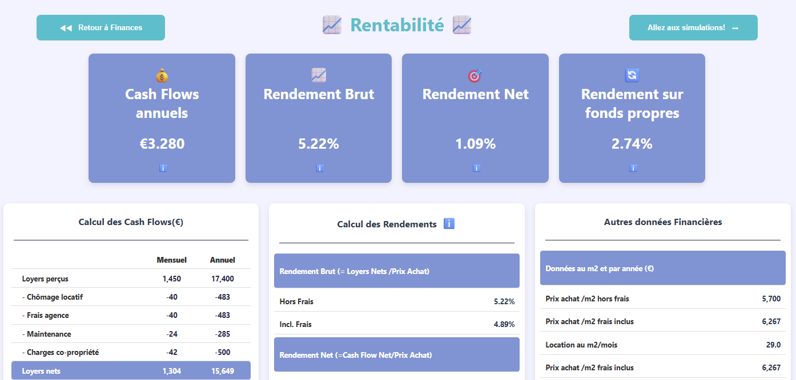796x380 pixels.
Task: Select the Frais agence row label
Action: 45,315
